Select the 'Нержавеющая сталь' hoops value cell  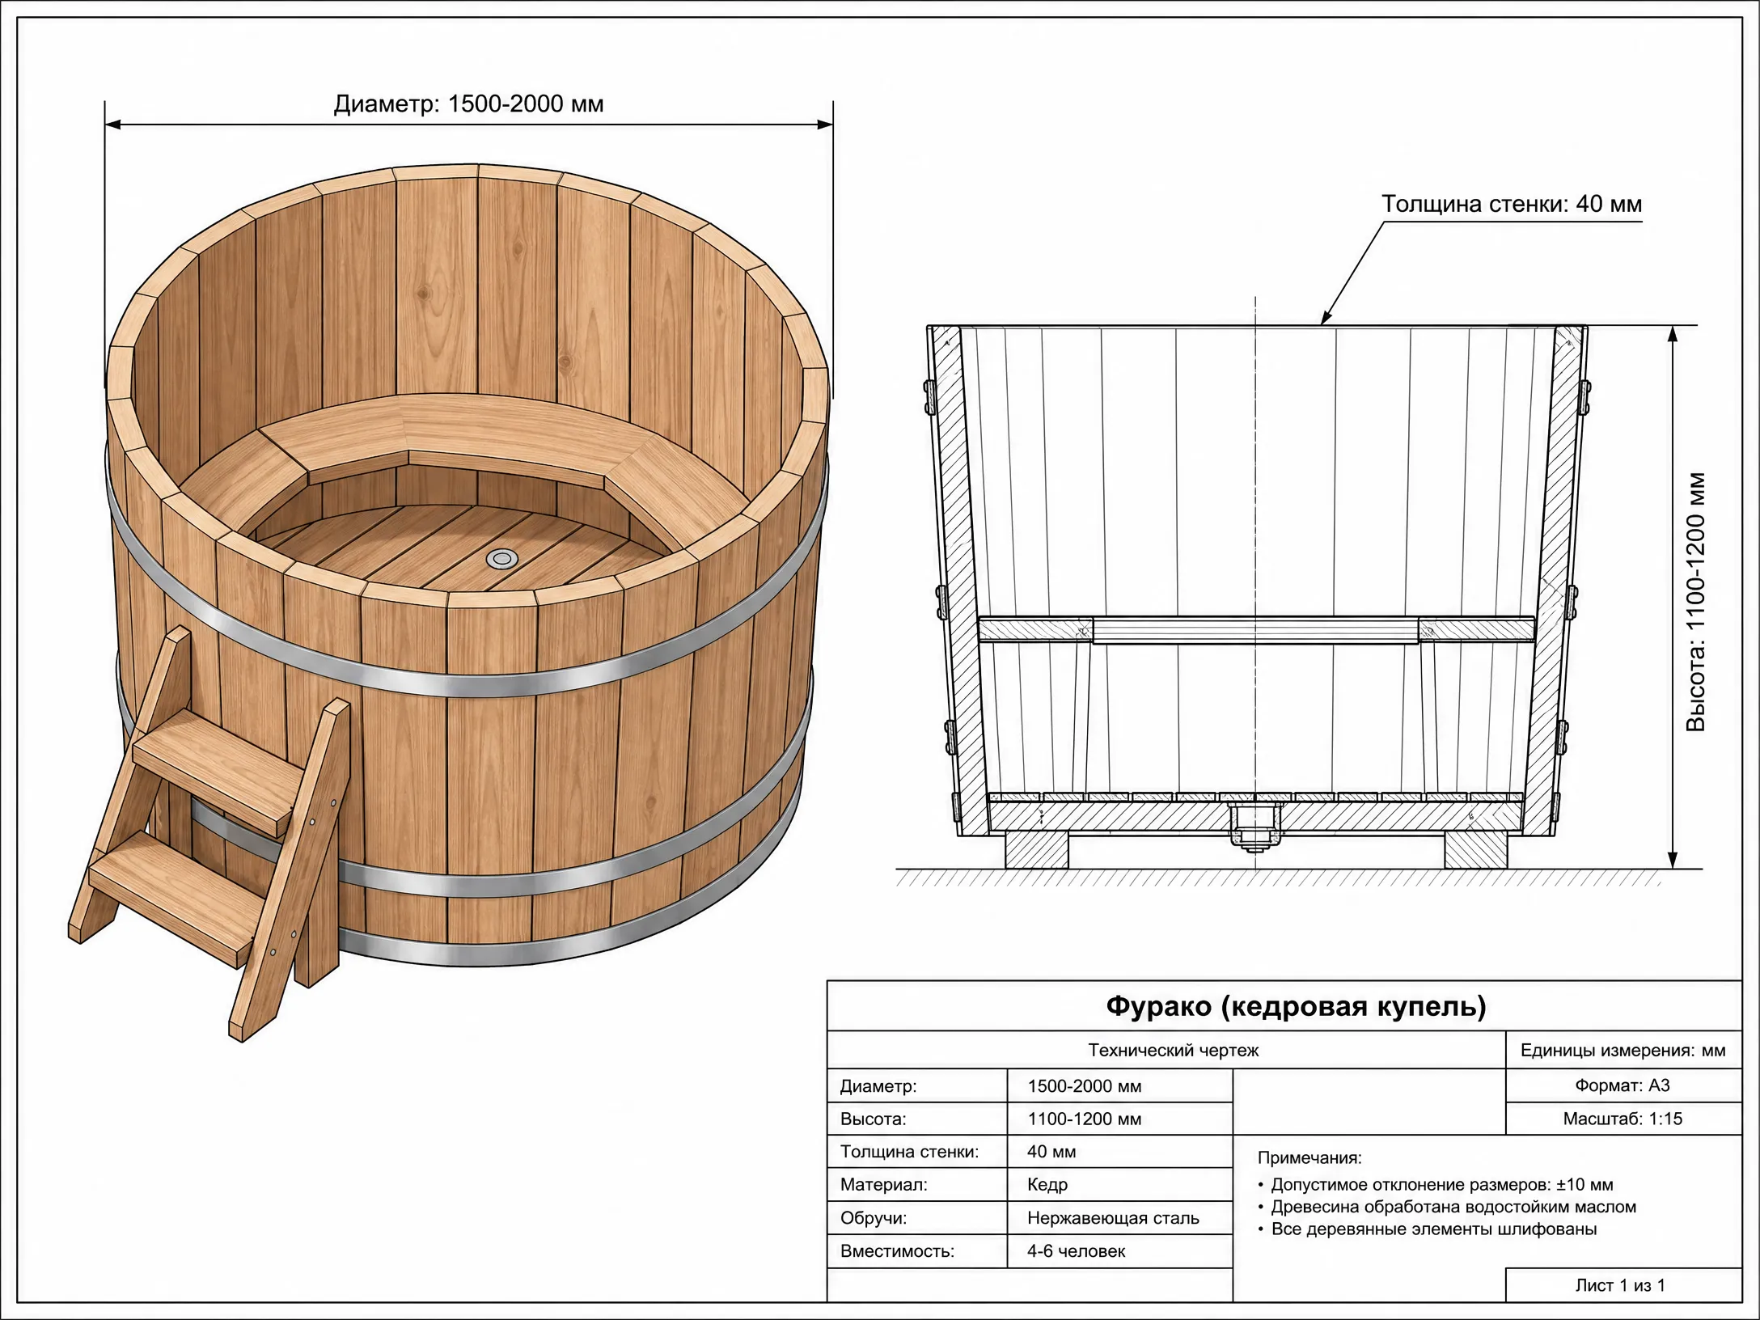click(1119, 1218)
